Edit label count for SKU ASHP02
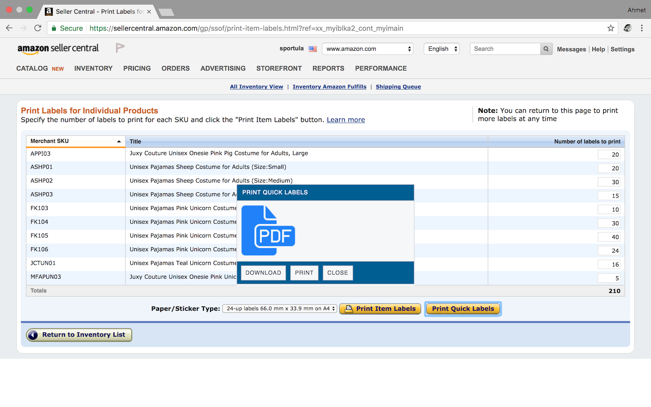The image size is (651, 407). tap(609, 182)
